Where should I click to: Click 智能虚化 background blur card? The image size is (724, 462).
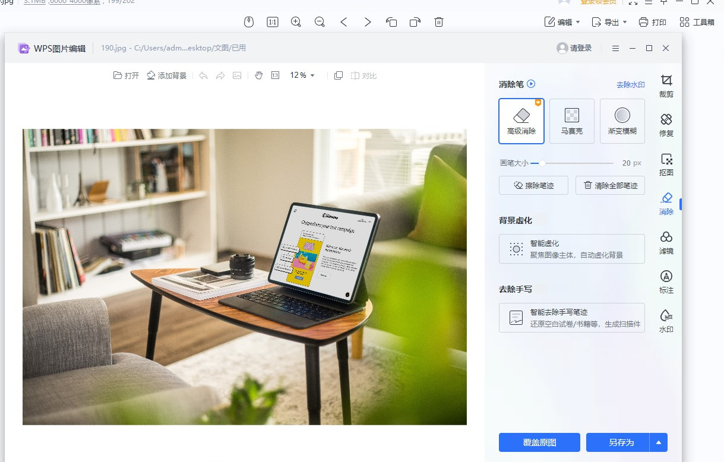point(571,249)
